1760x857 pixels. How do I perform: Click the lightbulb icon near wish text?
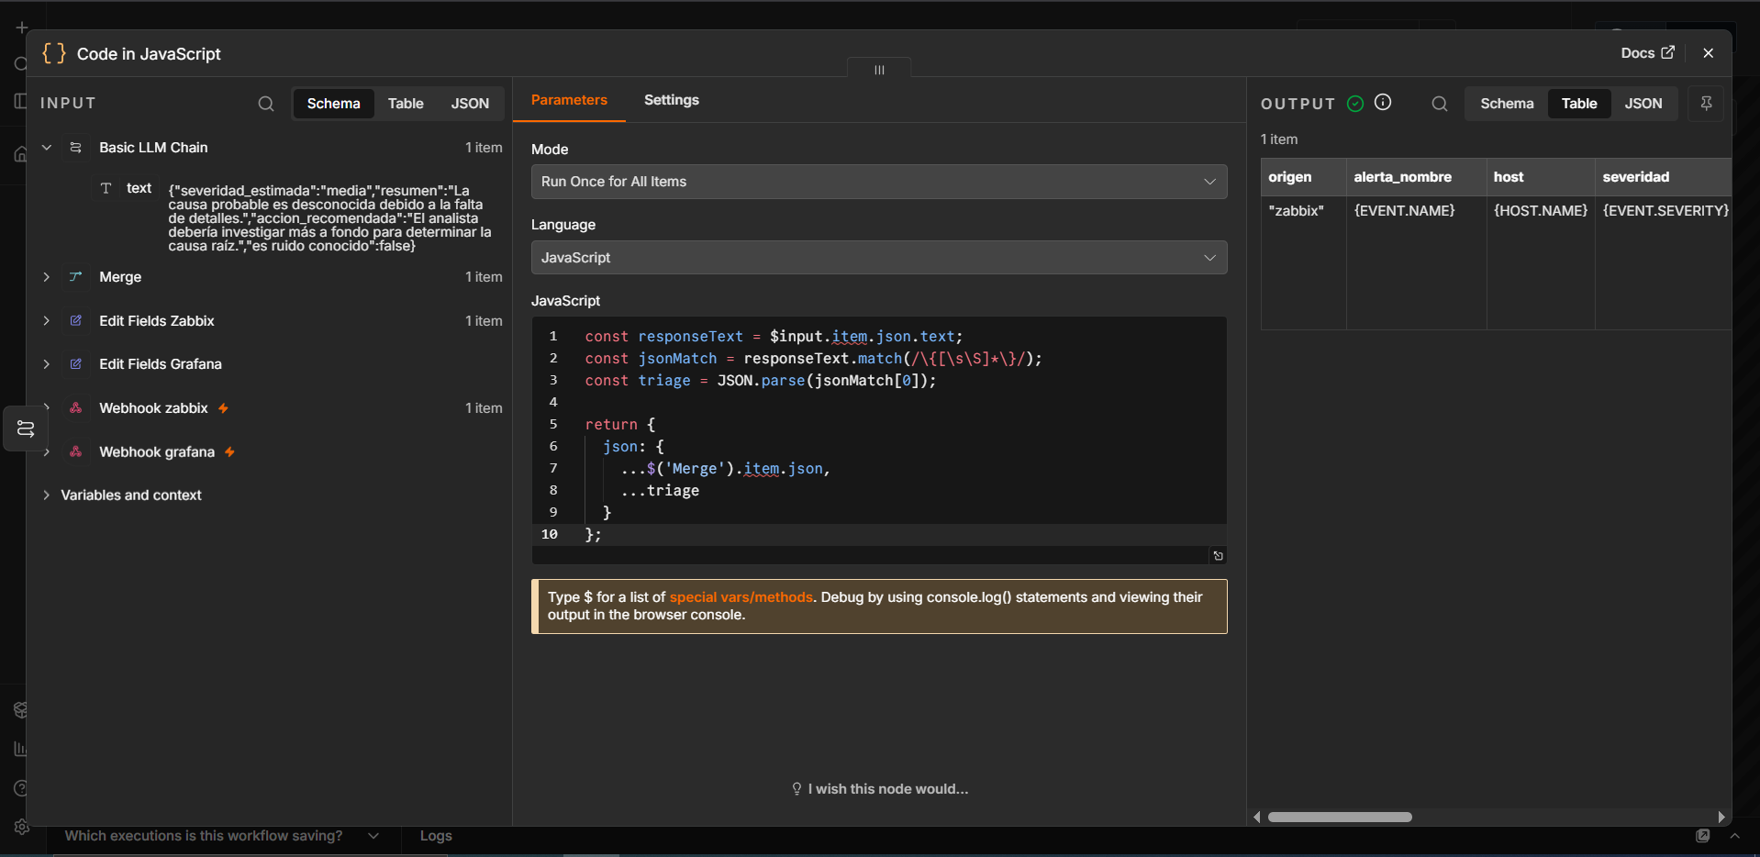coord(796,789)
